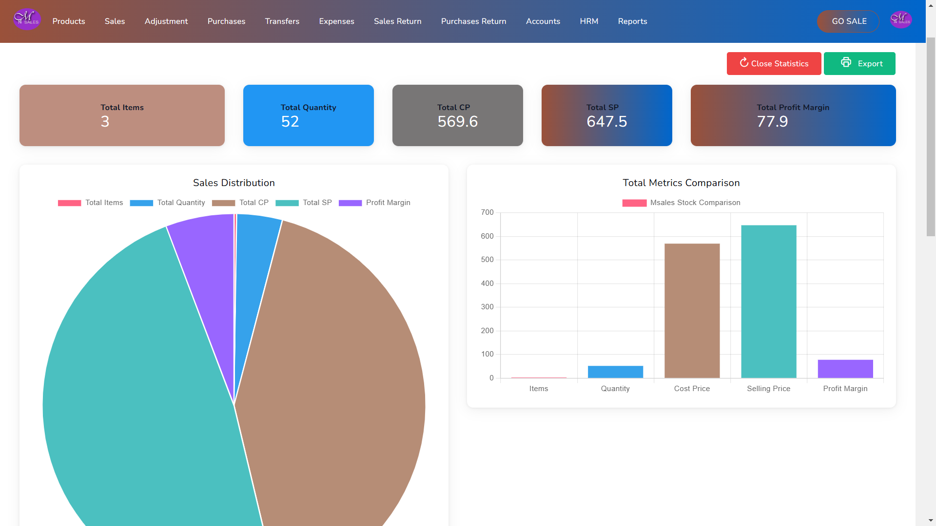Expand the Accounts menu options

[543, 21]
